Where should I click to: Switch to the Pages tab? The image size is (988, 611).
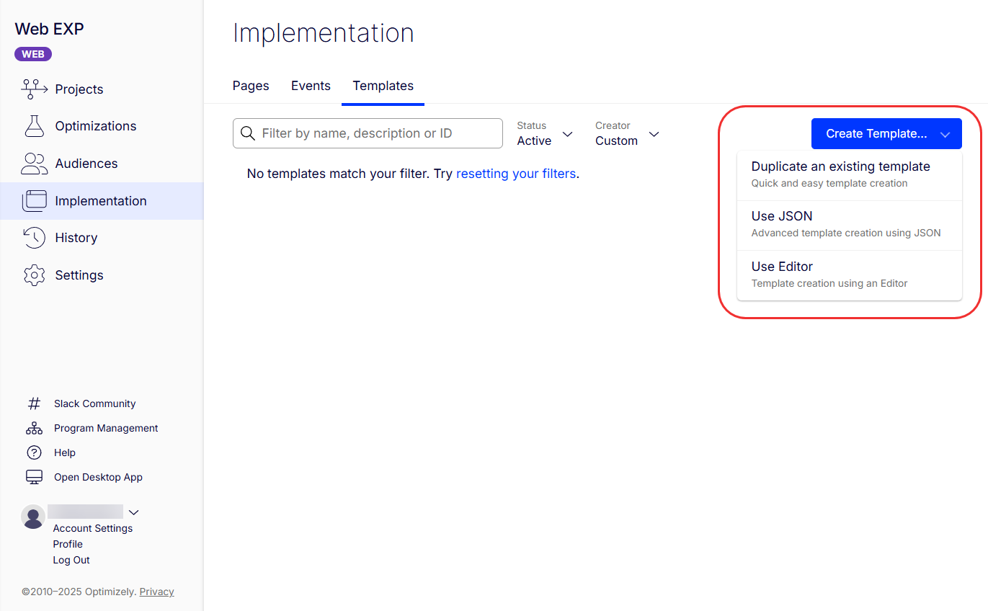pyautogui.click(x=251, y=86)
